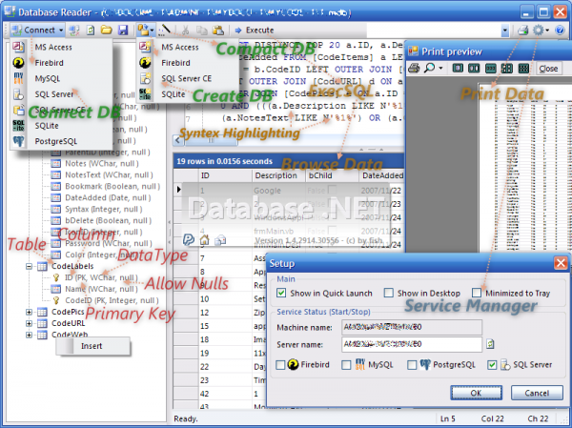Toggle Show in Quick Launch checkbox
This screenshot has width=572, height=428.
(x=280, y=293)
